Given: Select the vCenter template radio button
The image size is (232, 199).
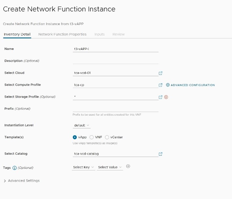Looking at the screenshot, I should [107, 137].
